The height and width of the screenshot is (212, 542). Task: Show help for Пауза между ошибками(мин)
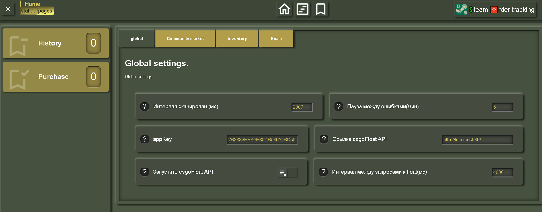(338, 107)
